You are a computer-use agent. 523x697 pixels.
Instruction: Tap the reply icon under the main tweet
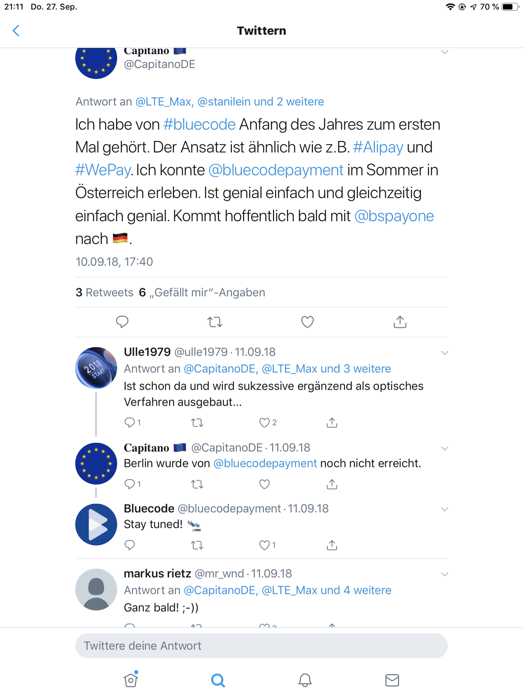click(122, 322)
